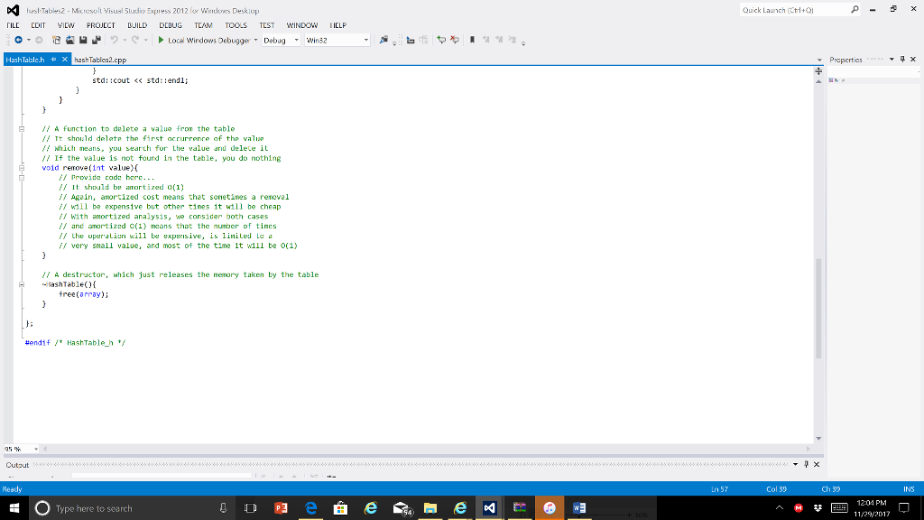924x520 pixels.
Task: Pin the HashTable.h tab
Action: click(53, 60)
